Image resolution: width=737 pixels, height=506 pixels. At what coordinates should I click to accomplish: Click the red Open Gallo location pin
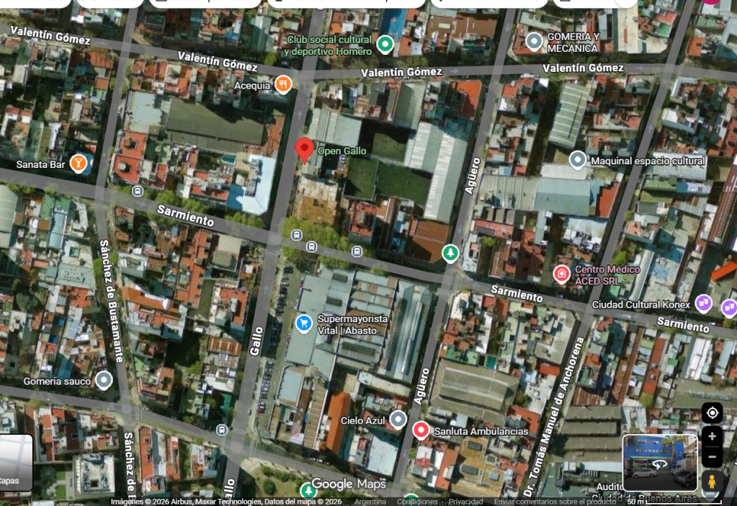[305, 151]
